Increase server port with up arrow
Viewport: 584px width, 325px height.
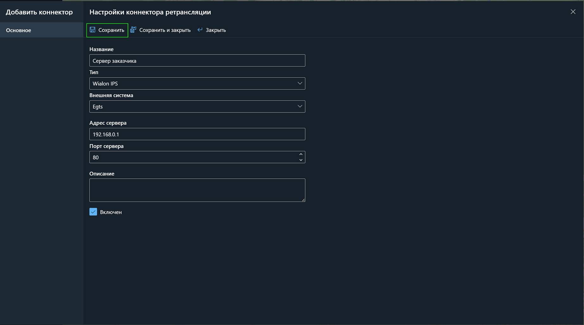coord(301,154)
